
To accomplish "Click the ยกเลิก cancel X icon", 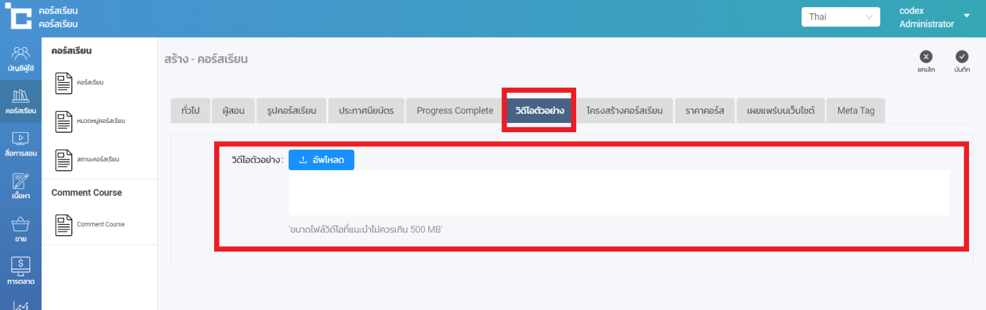I will (926, 57).
